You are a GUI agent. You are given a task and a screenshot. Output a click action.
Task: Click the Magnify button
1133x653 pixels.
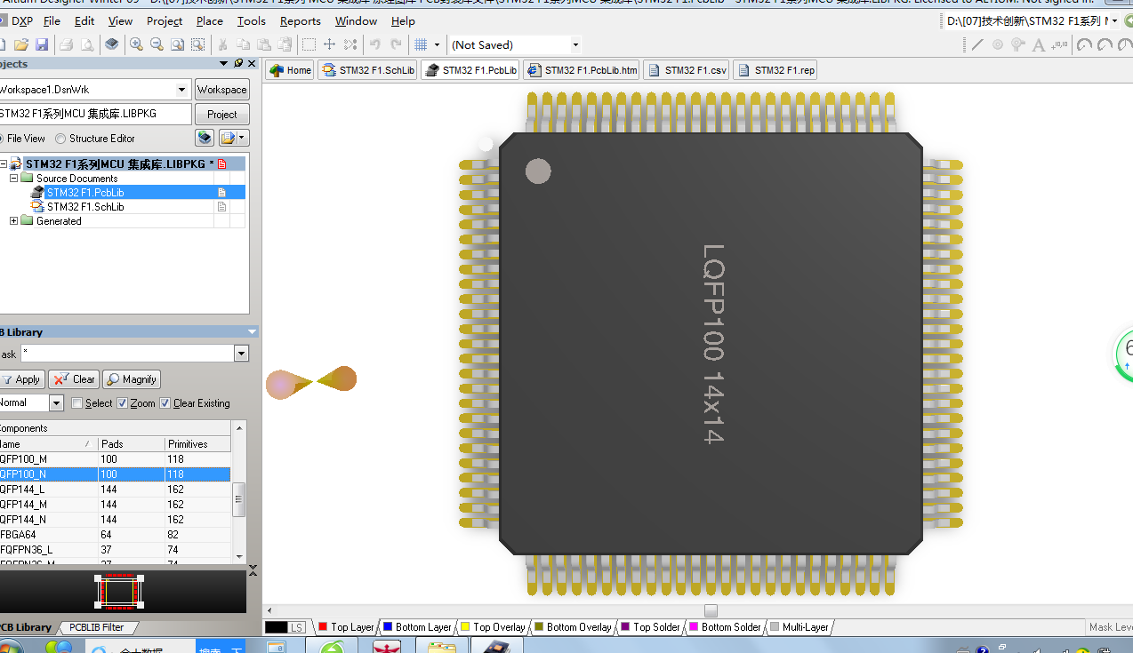pyautogui.click(x=132, y=379)
